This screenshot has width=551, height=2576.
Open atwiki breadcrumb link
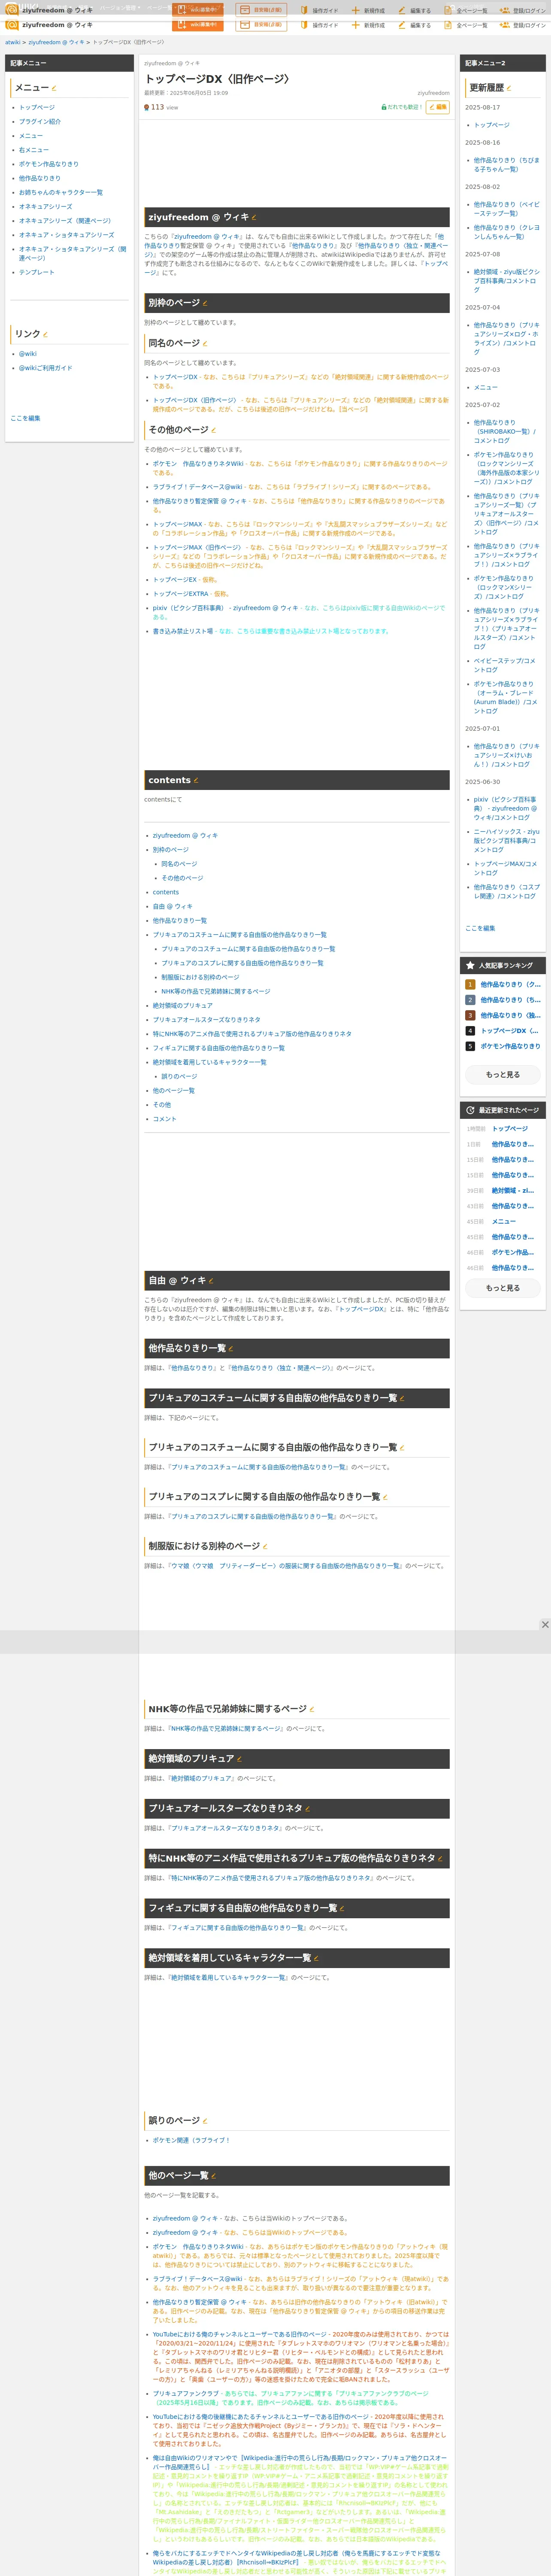(12, 43)
